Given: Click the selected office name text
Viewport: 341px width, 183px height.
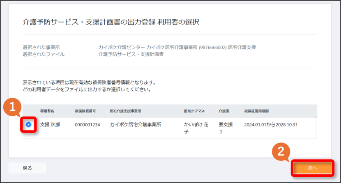Looking at the screenshot, I should tap(177, 47).
